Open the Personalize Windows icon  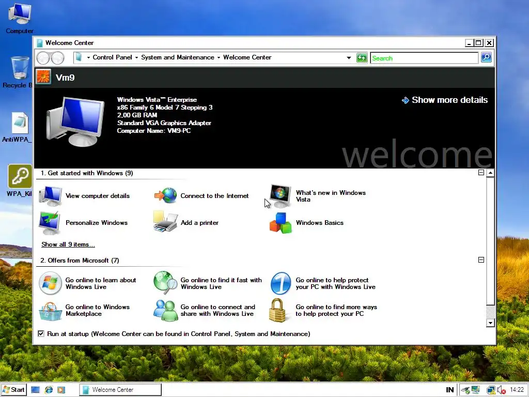click(50, 223)
